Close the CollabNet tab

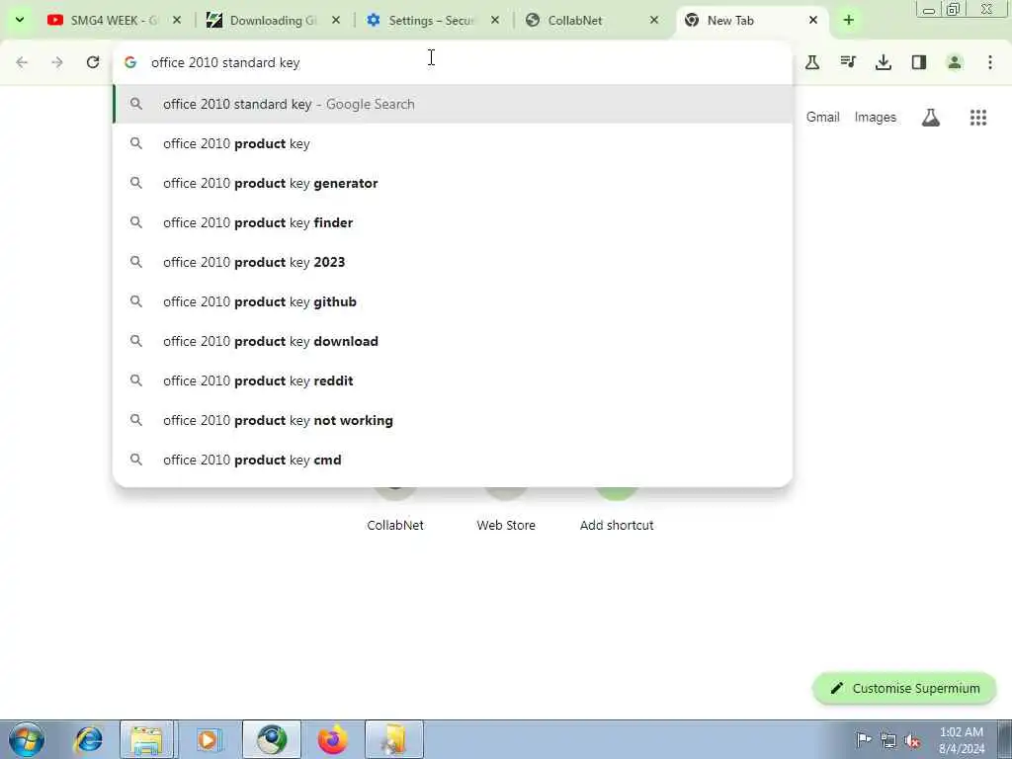(654, 20)
